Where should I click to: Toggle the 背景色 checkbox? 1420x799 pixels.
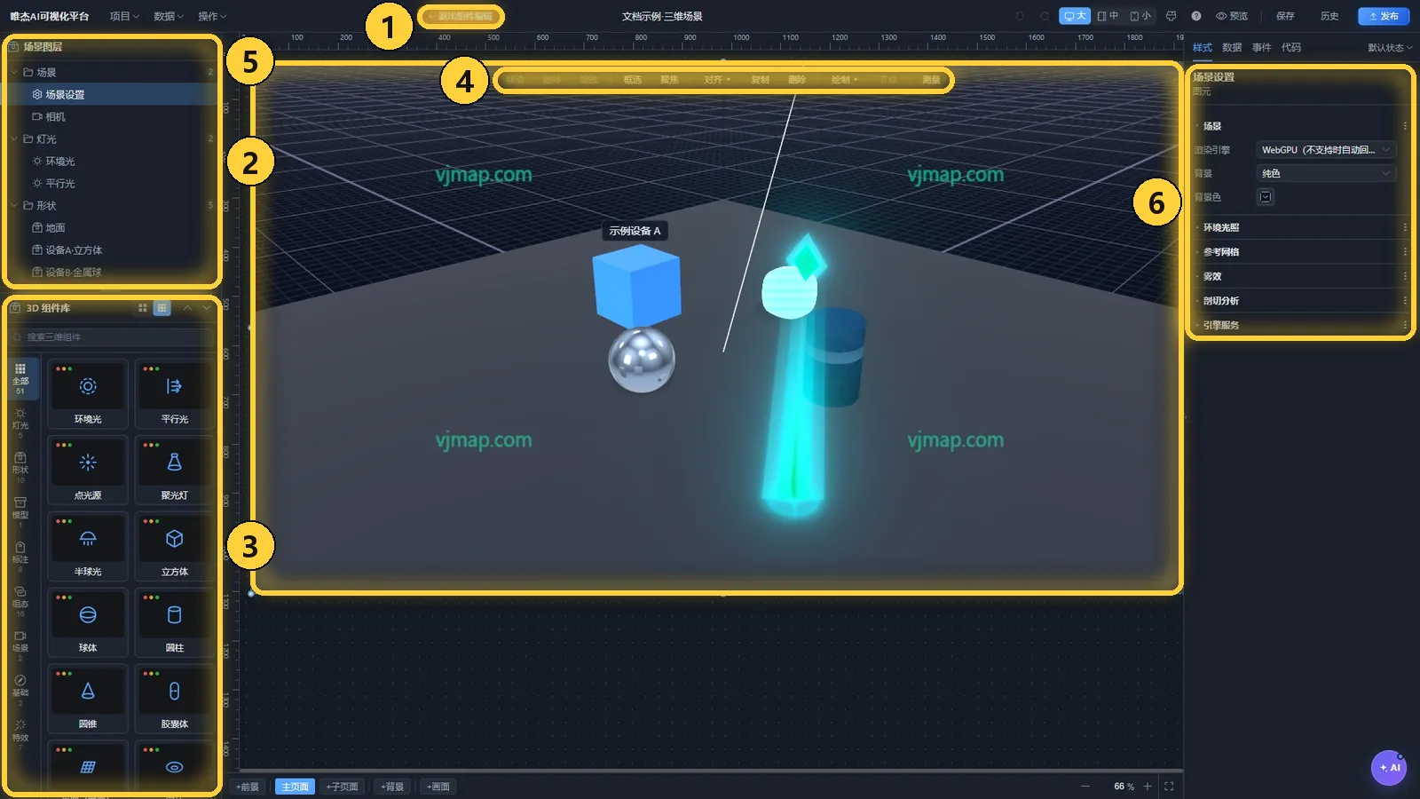pos(1266,197)
